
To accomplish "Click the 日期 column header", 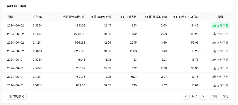I will [x=10, y=17].
